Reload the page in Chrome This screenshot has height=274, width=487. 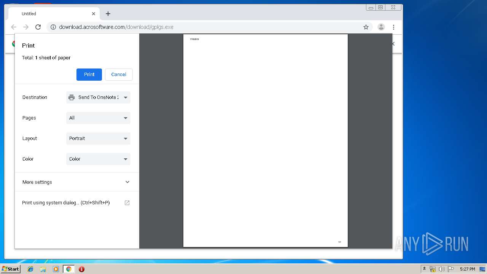[x=38, y=27]
